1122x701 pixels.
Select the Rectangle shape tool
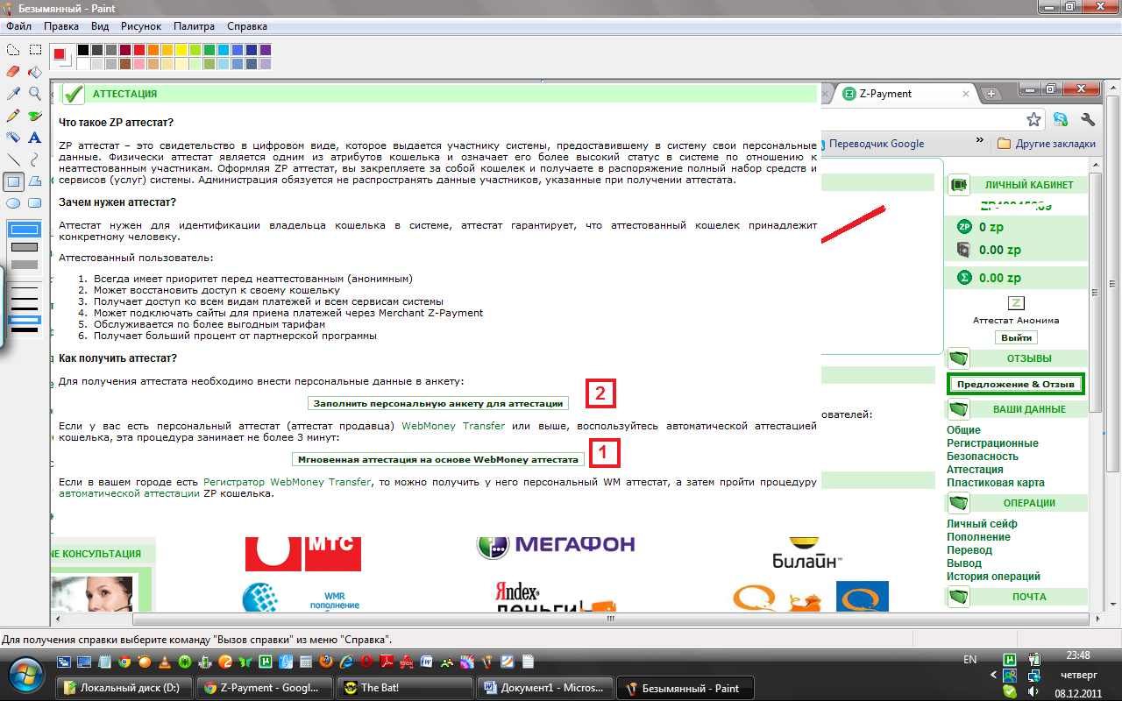pyautogui.click(x=13, y=181)
